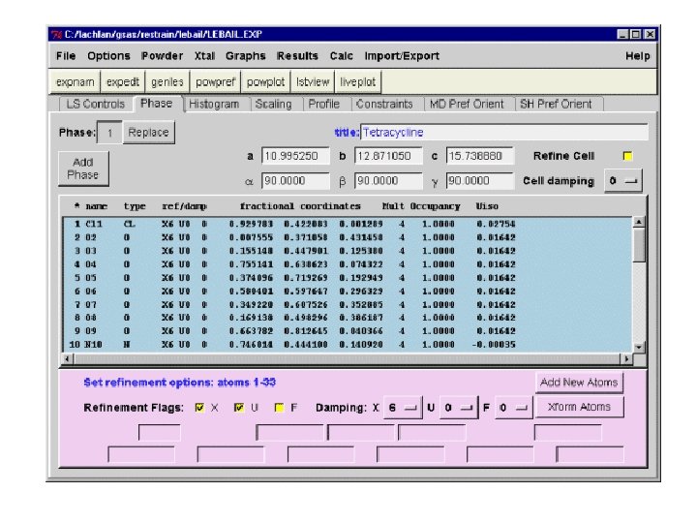Image resolution: width=697 pixels, height=523 pixels.
Task: Open the Powder menu
Action: (162, 56)
